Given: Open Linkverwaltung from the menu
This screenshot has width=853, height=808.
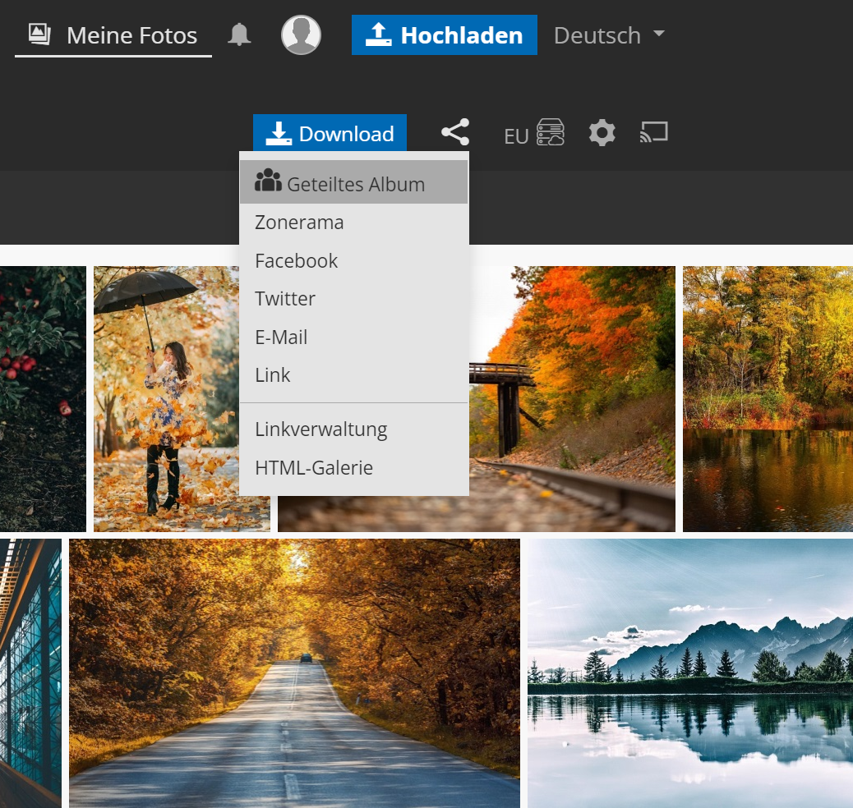Looking at the screenshot, I should 320,429.
